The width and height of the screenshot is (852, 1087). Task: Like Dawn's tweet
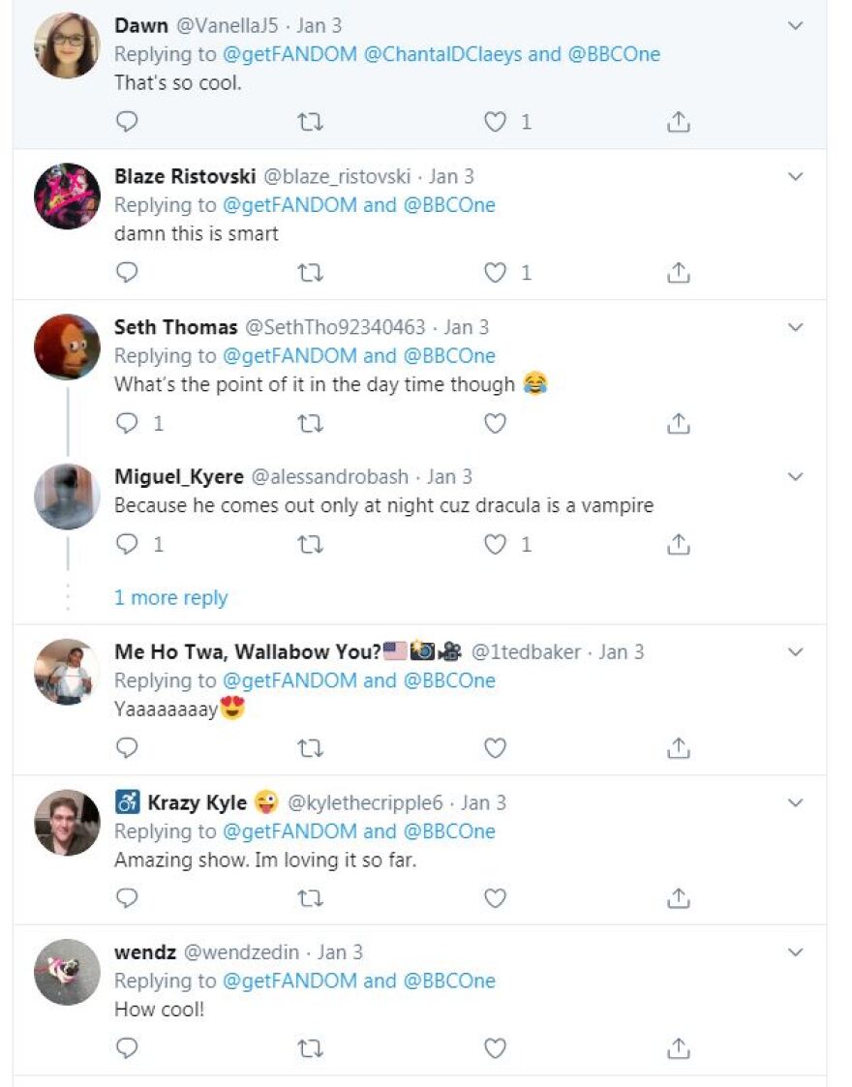click(x=496, y=122)
